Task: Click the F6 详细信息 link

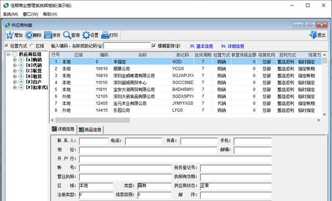Action: click(x=233, y=46)
